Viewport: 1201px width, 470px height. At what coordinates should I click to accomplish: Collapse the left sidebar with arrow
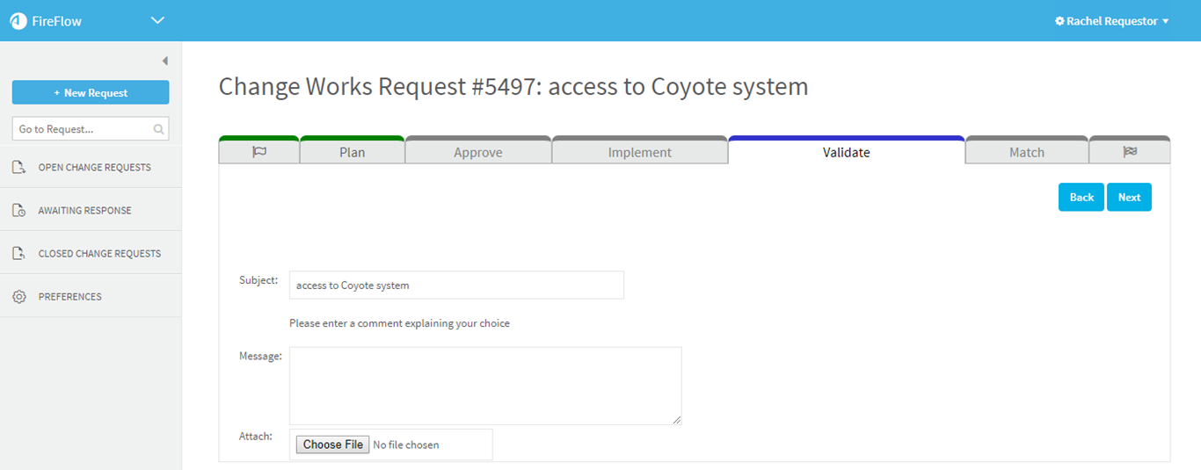point(164,61)
